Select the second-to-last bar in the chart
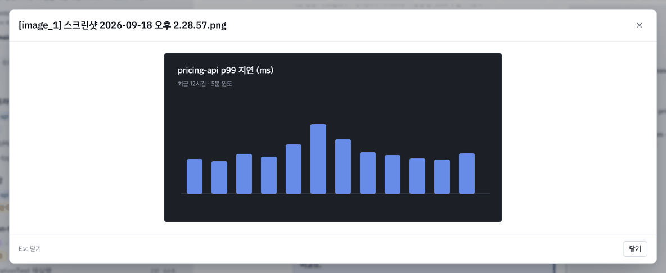Viewport: 666px width, 273px height. coord(442,177)
